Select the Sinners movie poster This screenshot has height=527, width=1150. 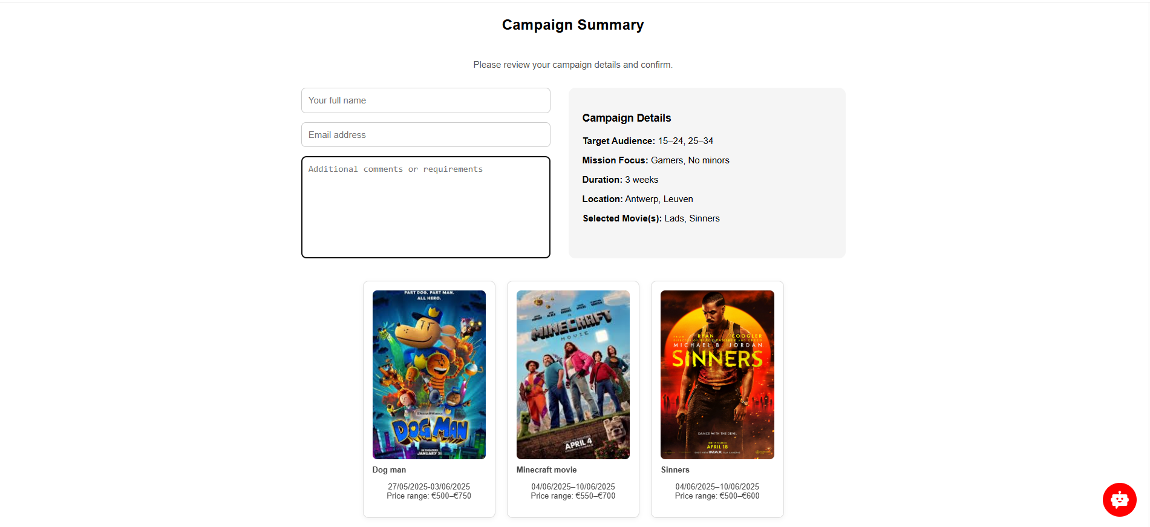coord(717,375)
